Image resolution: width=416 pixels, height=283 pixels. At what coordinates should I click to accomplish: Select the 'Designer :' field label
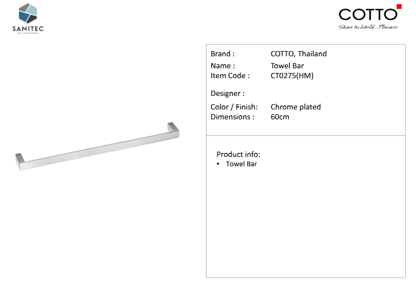tap(228, 93)
